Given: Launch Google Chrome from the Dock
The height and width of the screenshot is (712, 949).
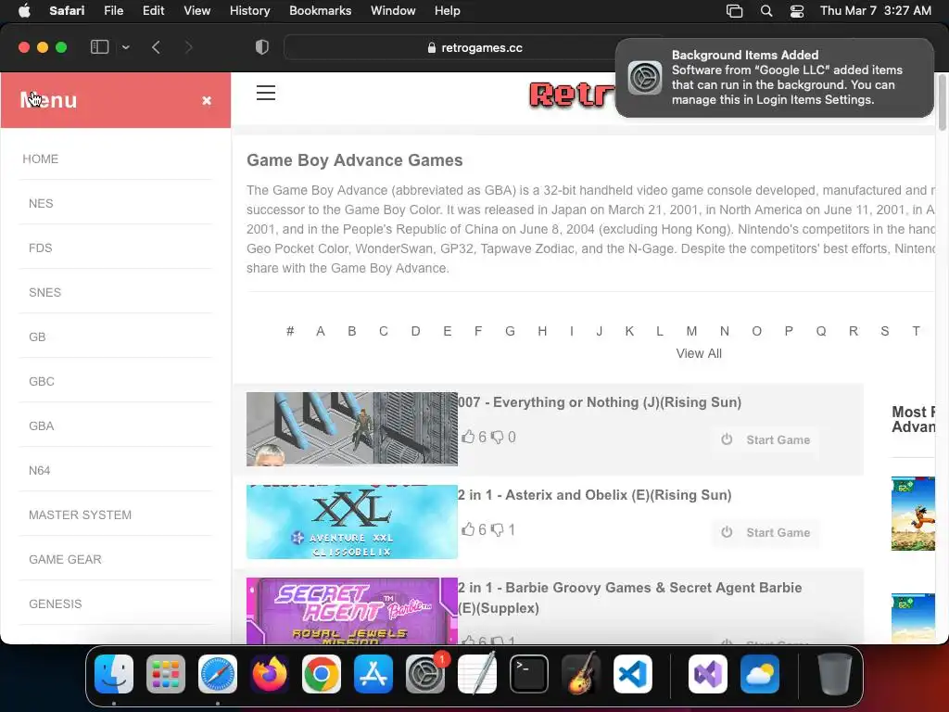Looking at the screenshot, I should (x=322, y=674).
